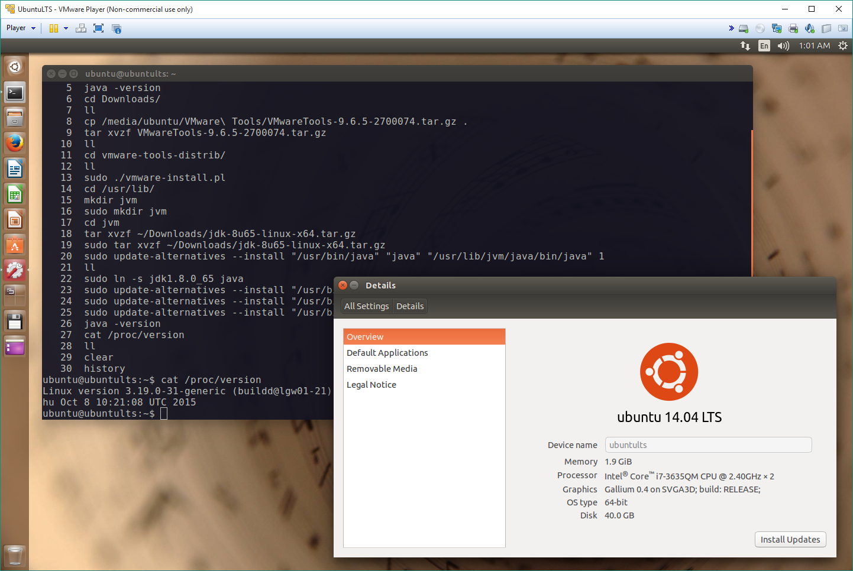Viewport: 853px width, 571px height.
Task: Pause the virtual machine
Action: point(54,28)
